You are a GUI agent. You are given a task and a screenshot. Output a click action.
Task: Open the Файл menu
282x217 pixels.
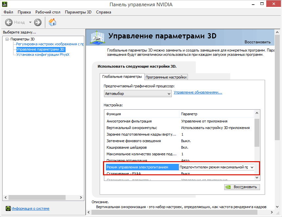[x=8, y=12]
